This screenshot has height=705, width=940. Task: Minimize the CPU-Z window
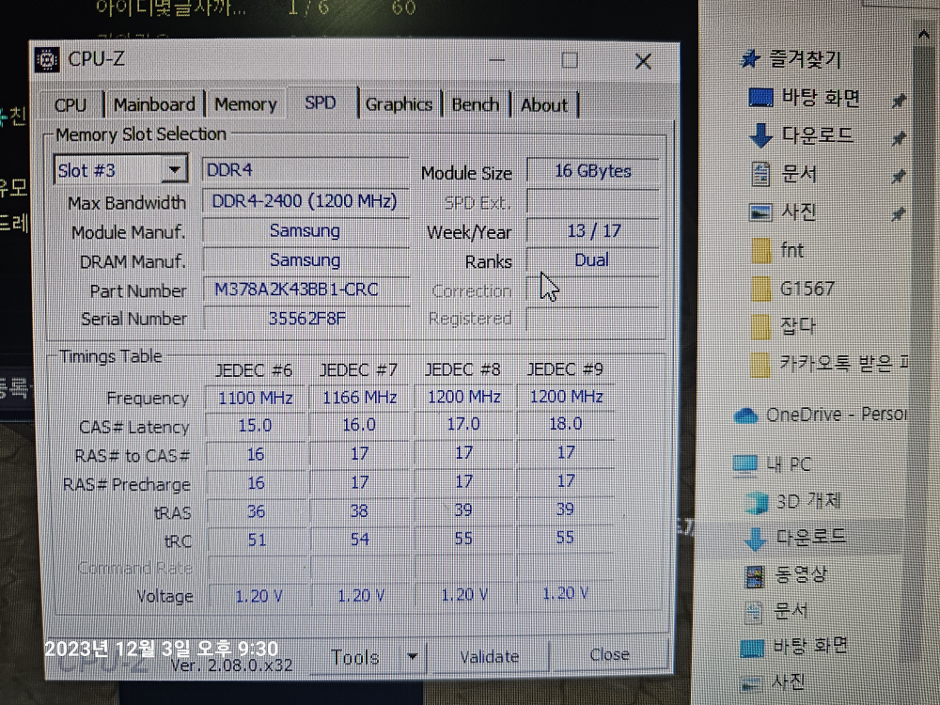pyautogui.click(x=497, y=60)
